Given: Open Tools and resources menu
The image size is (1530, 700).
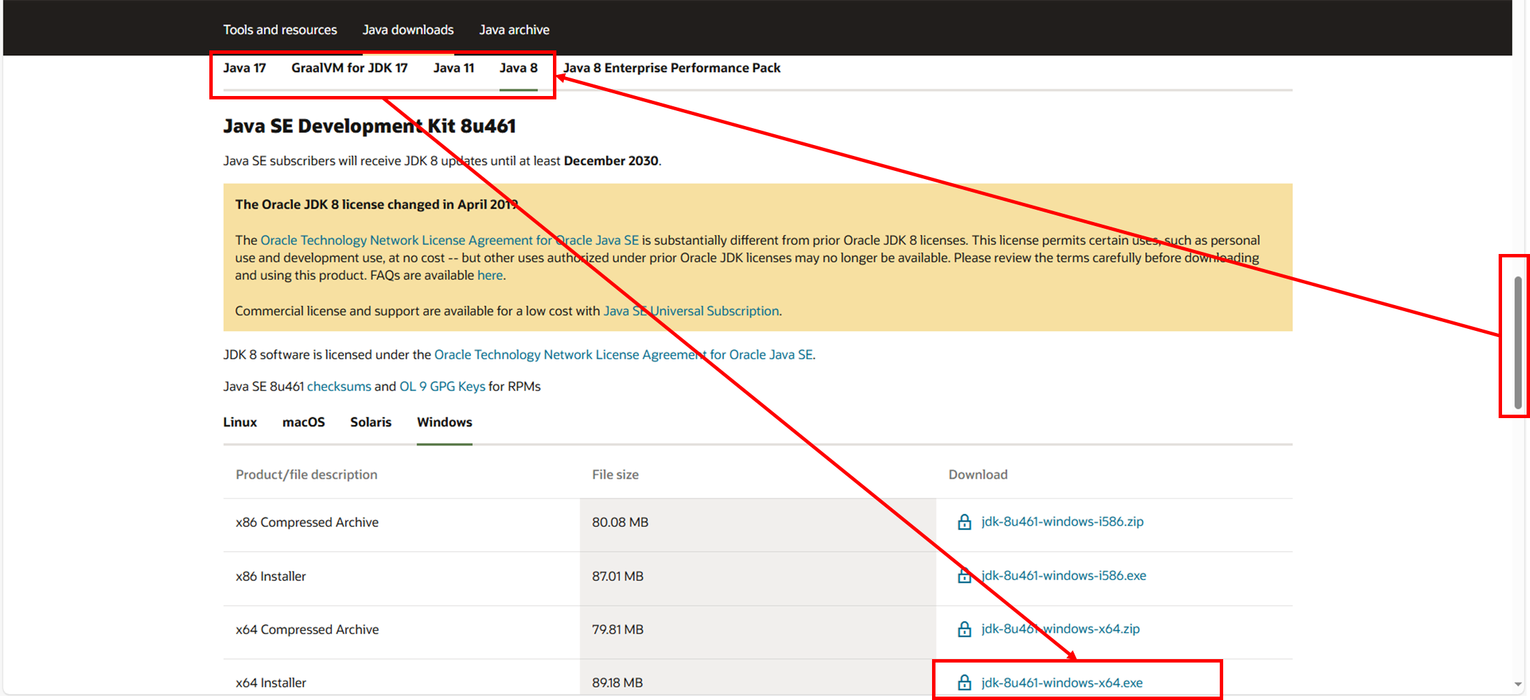Looking at the screenshot, I should pos(280,30).
